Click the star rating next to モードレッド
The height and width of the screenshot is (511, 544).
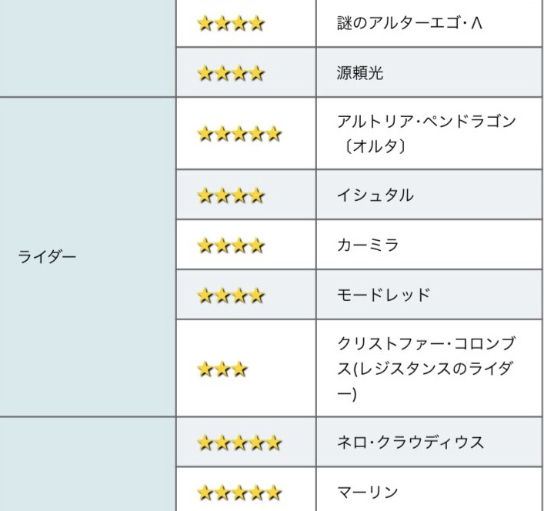(231, 294)
